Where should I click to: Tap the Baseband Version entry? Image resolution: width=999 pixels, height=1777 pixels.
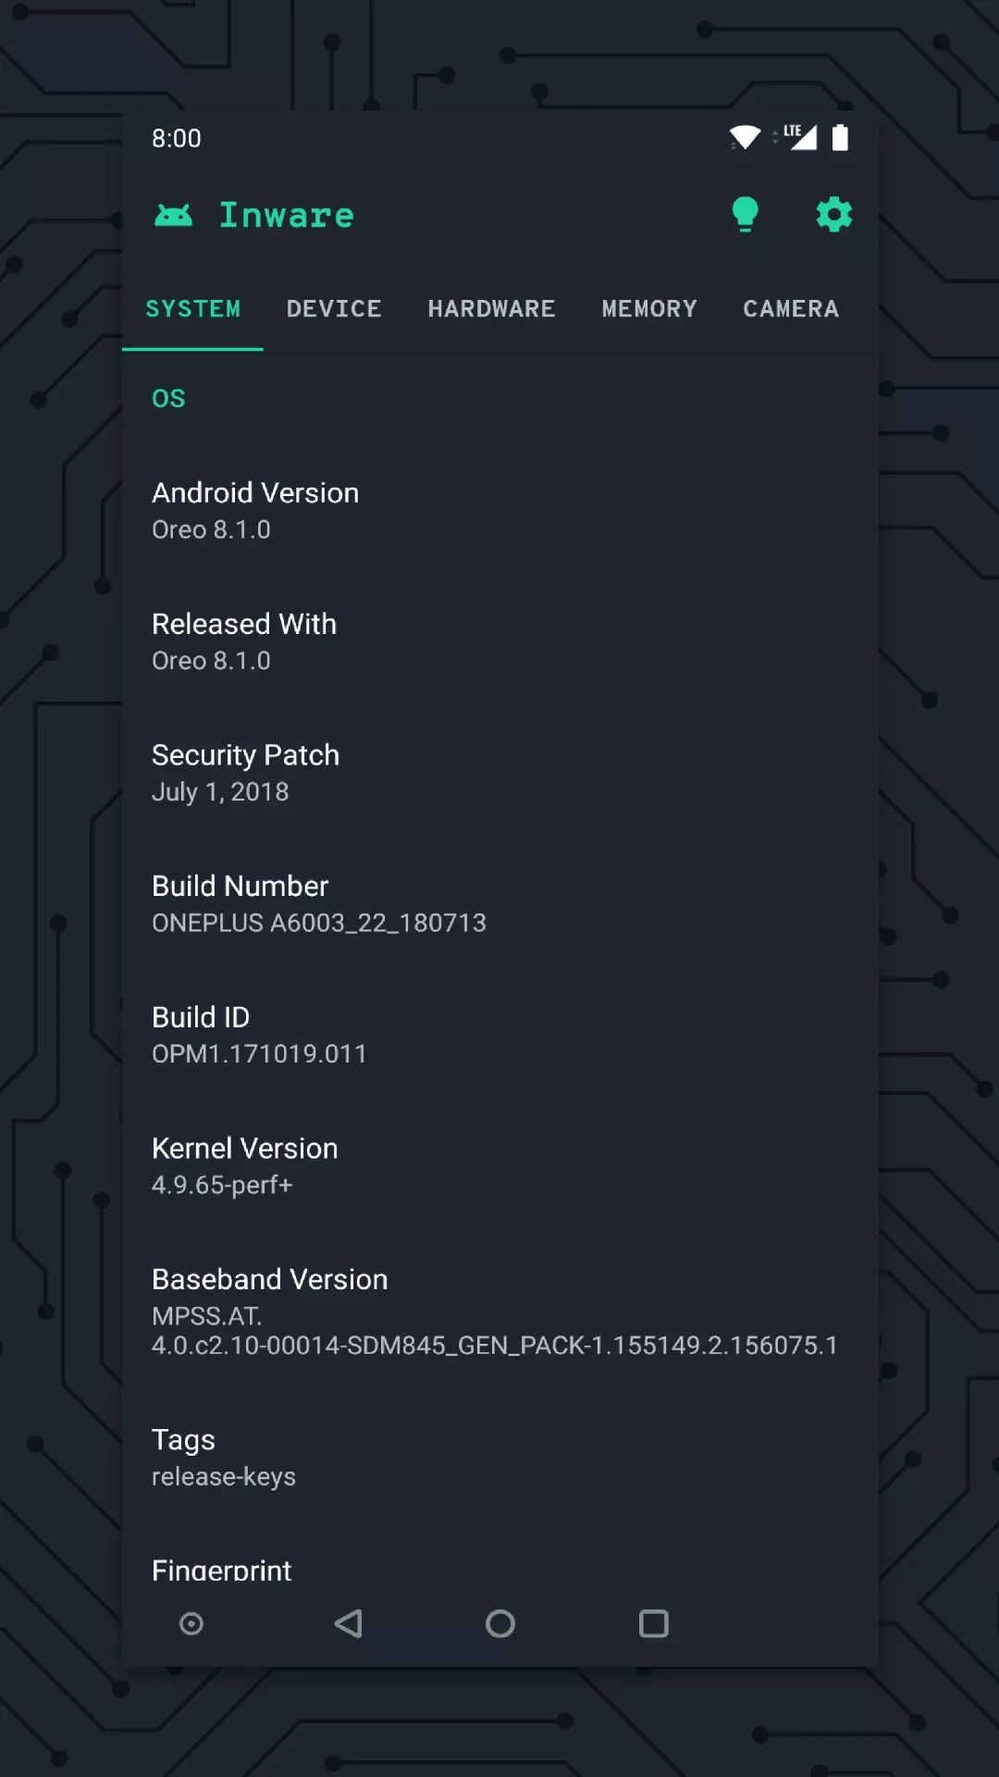[x=500, y=1311]
